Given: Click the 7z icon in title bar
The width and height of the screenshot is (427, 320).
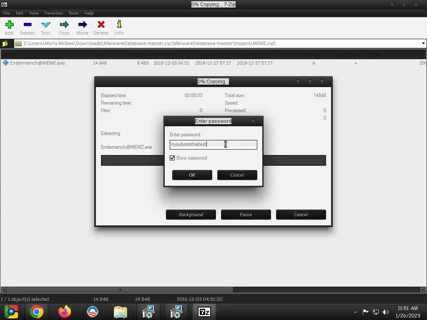Looking at the screenshot, I should point(4,4).
